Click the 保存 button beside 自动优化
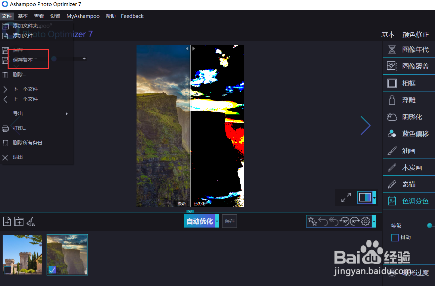Viewport: 435px width, 286px height. (x=229, y=221)
